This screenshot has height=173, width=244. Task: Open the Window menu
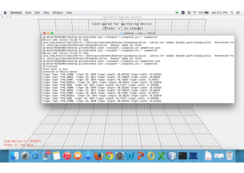(x=58, y=13)
